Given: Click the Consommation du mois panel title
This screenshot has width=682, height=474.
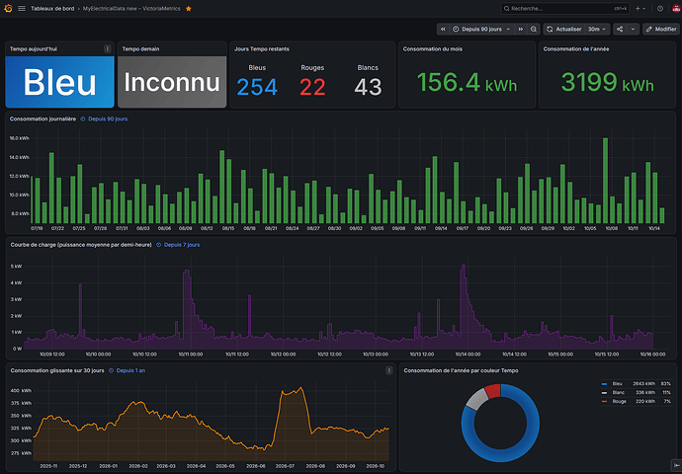Looking at the screenshot, I should tap(432, 49).
